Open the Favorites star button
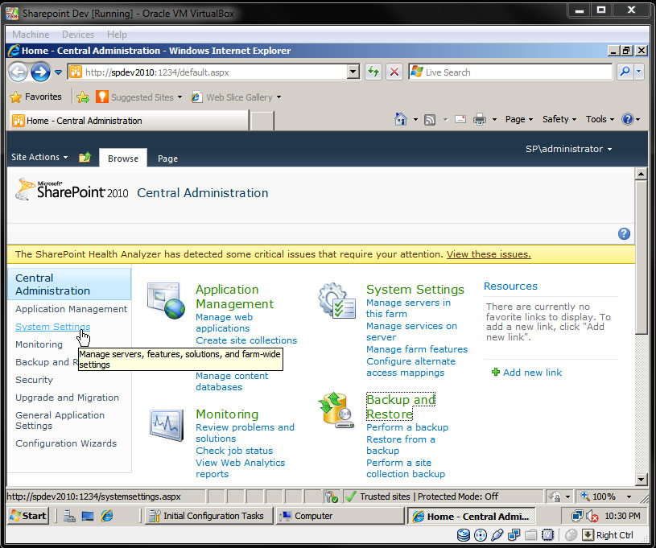 point(36,97)
